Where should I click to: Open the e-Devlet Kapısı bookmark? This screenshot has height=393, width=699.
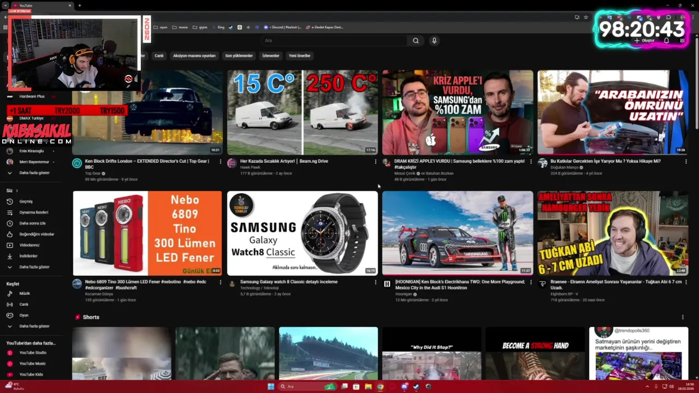pyautogui.click(x=325, y=27)
